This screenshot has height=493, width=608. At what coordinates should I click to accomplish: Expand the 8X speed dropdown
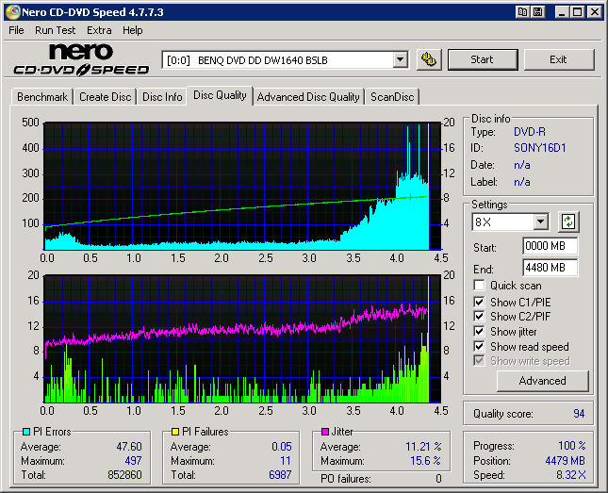pyautogui.click(x=540, y=222)
